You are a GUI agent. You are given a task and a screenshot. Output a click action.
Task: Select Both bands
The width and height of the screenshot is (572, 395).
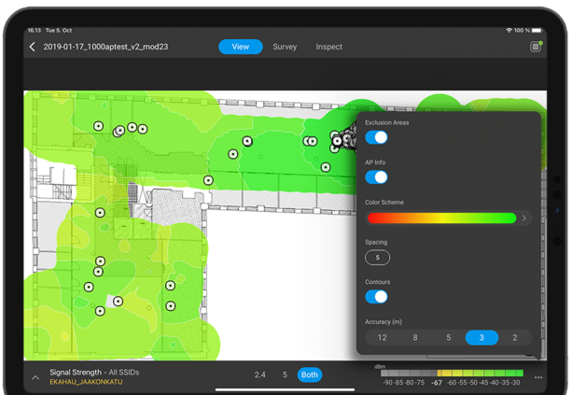tap(310, 374)
